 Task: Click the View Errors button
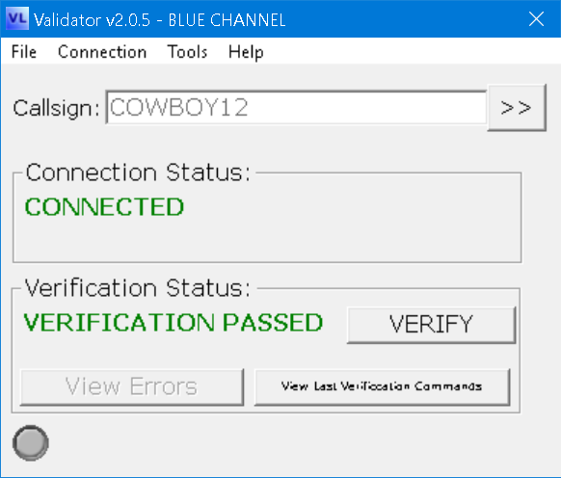point(132,386)
